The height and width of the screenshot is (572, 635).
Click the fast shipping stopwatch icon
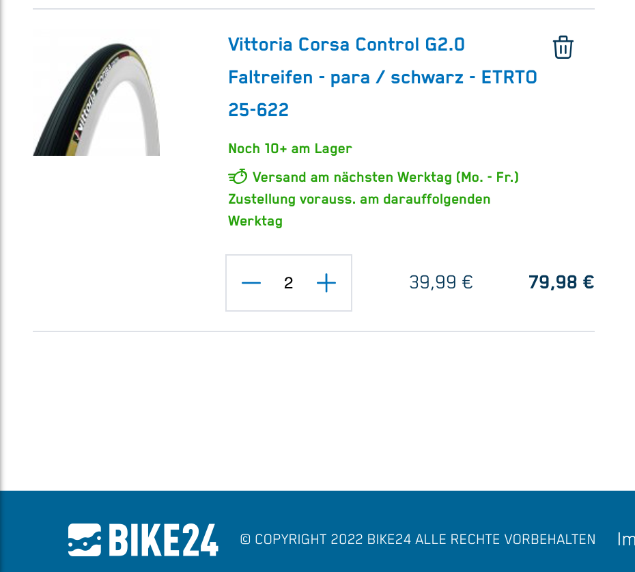pos(238,177)
